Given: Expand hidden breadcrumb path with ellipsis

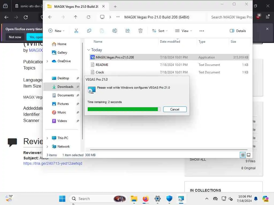Looking at the screenshot, I should [118, 17].
